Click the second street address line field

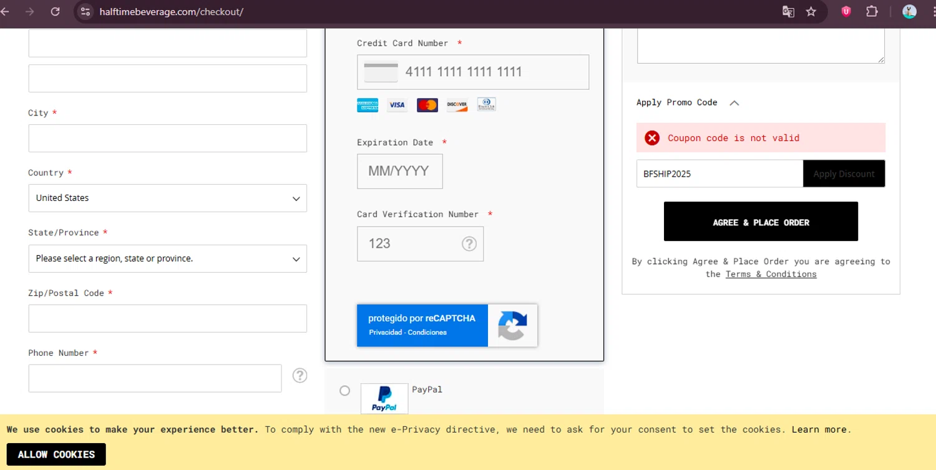167,78
